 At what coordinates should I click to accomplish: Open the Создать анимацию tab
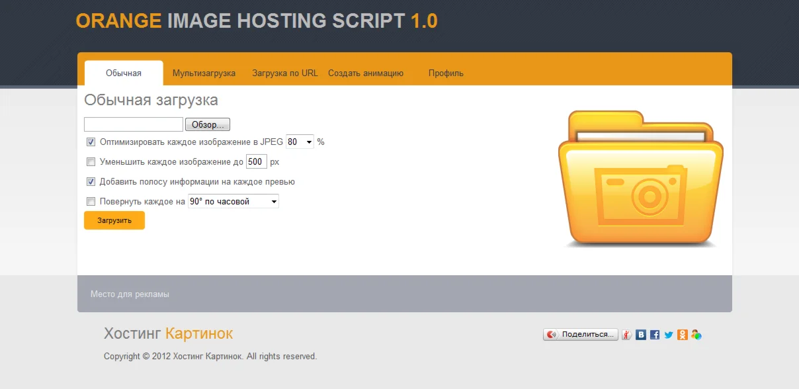[366, 73]
